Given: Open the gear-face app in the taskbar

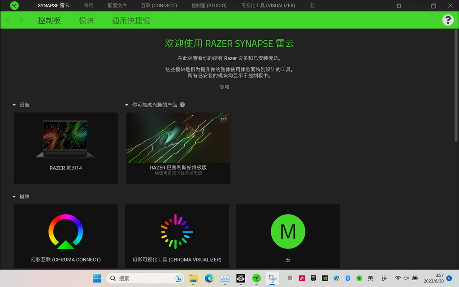Looking at the screenshot, I should coord(241,278).
